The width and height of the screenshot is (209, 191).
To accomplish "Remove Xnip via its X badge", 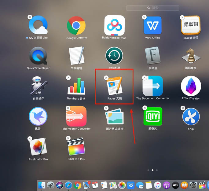I will tap(183, 108).
